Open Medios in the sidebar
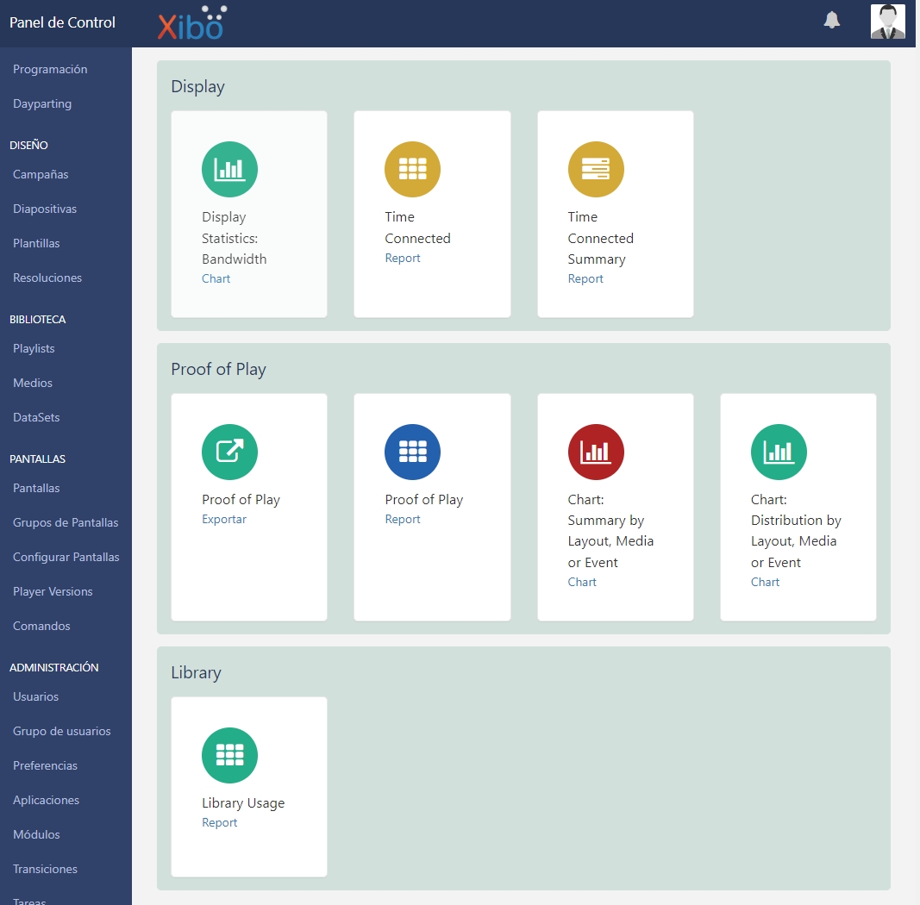 [x=32, y=383]
